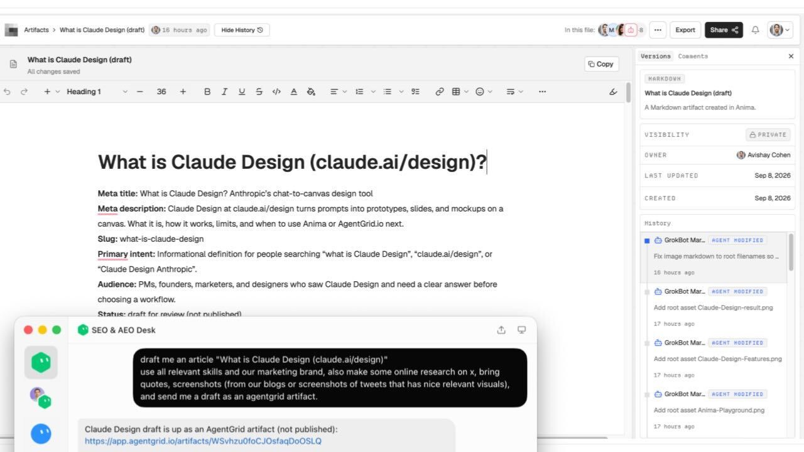Click the document editor vertical scrollbar

pos(628,93)
